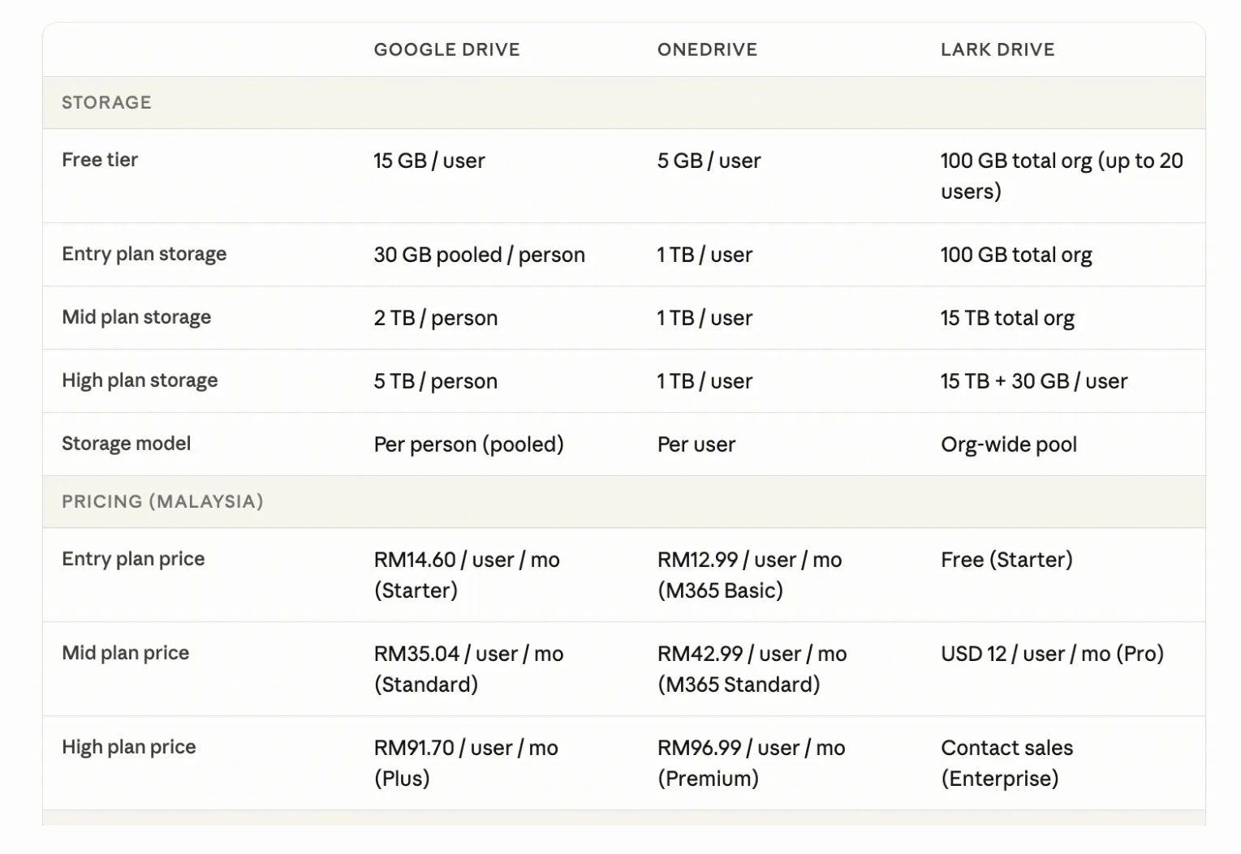This screenshot has height=854, width=1241.
Task: Click the Entry plan storage row label
Action: [144, 254]
